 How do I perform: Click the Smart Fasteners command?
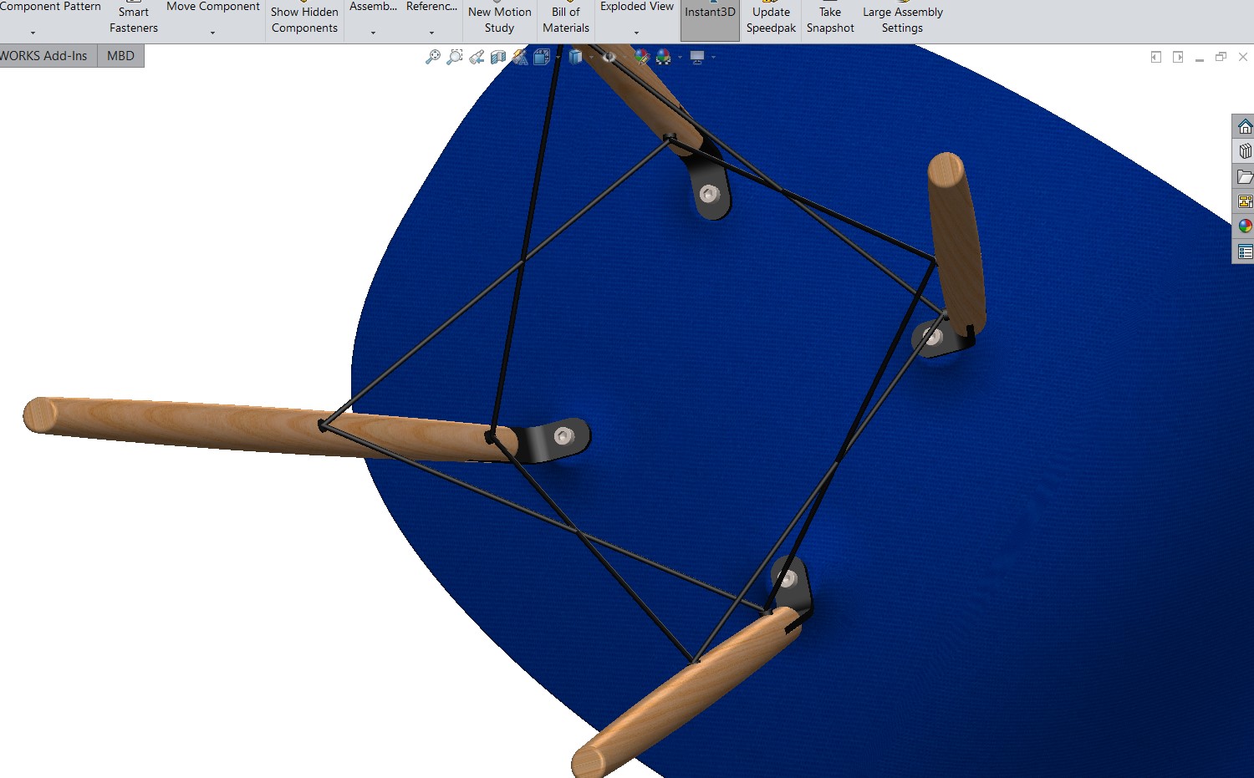coord(134,19)
